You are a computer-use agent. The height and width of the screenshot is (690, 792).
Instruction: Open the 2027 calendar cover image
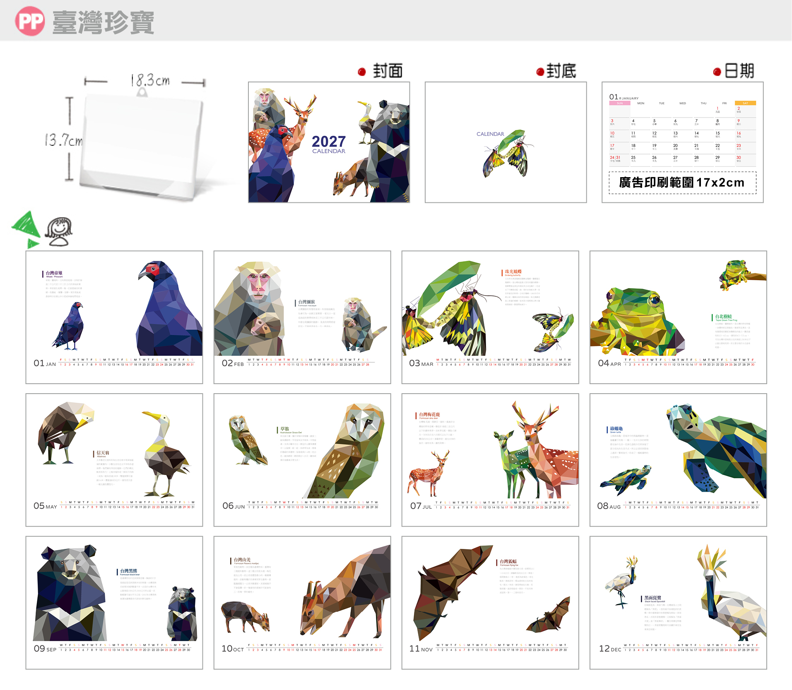(329, 142)
